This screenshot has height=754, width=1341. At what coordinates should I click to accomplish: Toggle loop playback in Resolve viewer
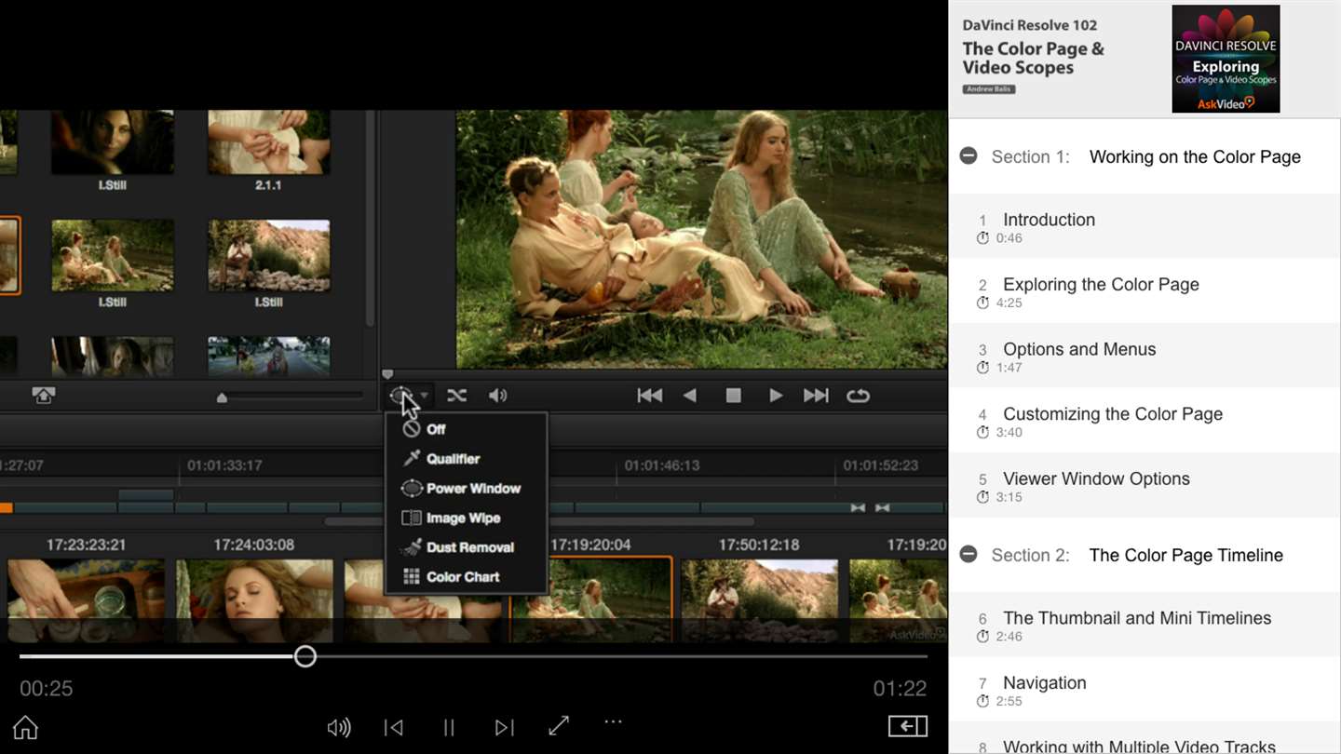click(858, 396)
